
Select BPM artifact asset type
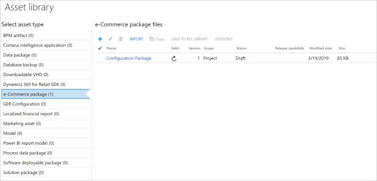[x=46, y=35]
